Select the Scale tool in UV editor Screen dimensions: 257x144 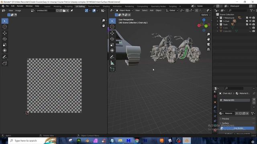(4, 45)
